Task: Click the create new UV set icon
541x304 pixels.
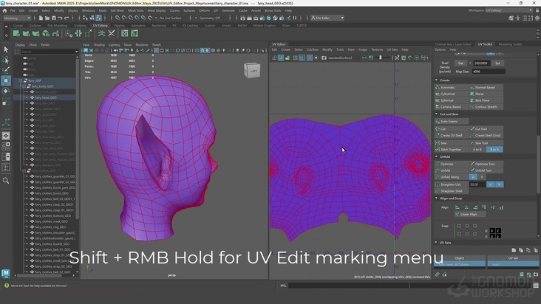Action: (x=514, y=250)
